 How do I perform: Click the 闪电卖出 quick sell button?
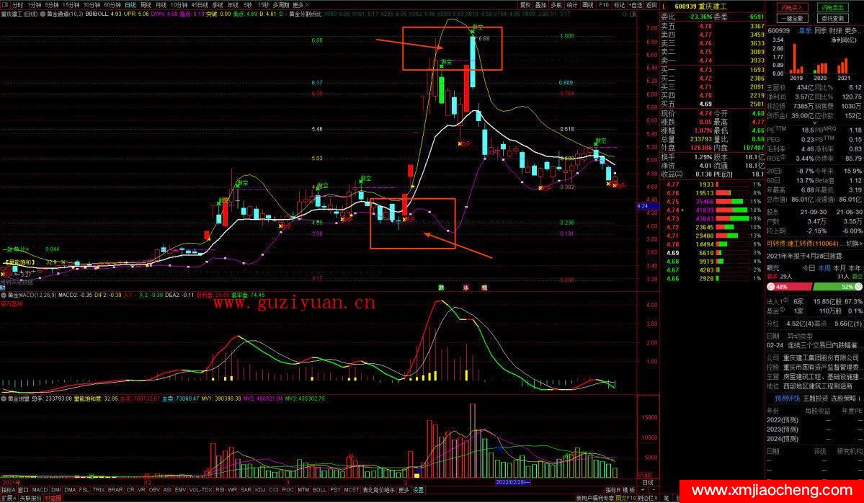pyautogui.click(x=834, y=7)
